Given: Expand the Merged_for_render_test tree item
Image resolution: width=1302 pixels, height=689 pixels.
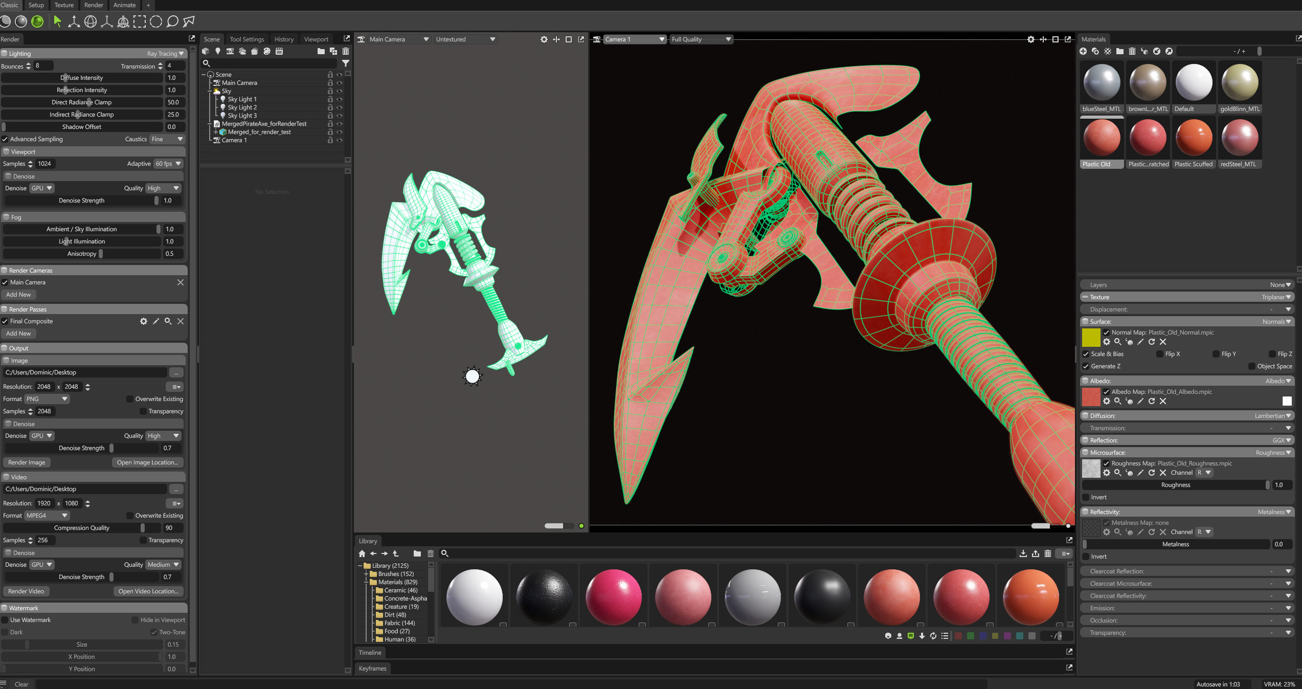Looking at the screenshot, I should (215, 131).
